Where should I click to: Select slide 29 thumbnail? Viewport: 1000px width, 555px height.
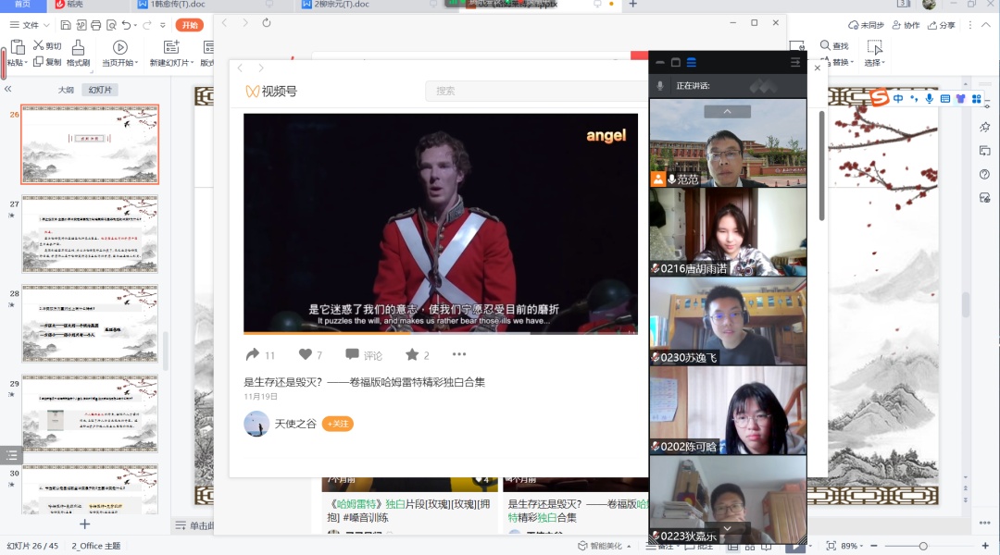click(90, 413)
